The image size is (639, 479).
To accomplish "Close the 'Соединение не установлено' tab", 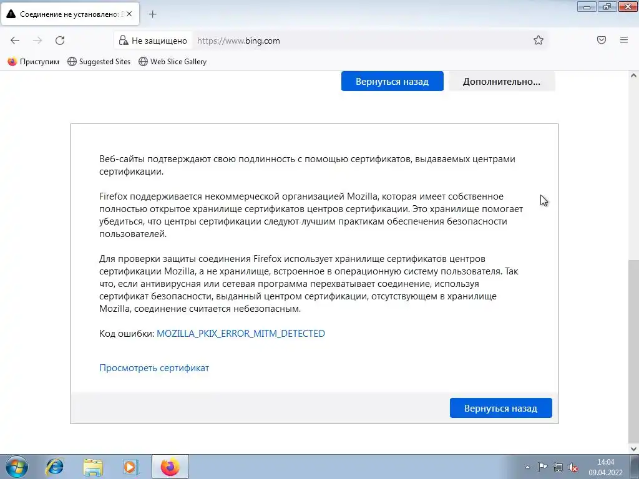I will click(x=129, y=14).
